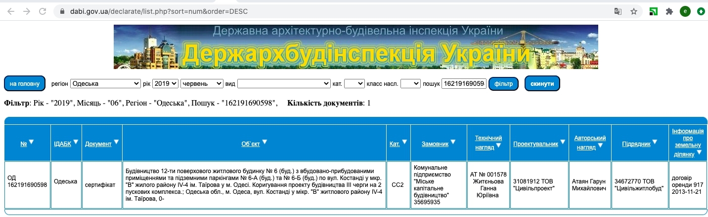708x217 pixels.
Task: Click the sort arrow next to Авторський нагляд
Action: pyautogui.click(x=601, y=145)
